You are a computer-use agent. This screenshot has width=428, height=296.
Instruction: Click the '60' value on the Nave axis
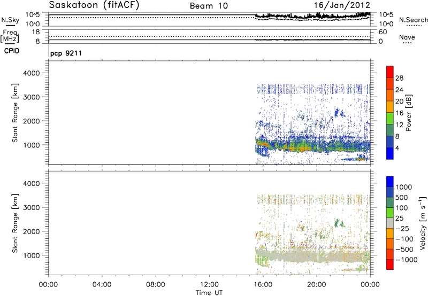pyautogui.click(x=383, y=32)
